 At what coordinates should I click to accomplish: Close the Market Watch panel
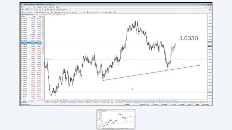coord(43,14)
